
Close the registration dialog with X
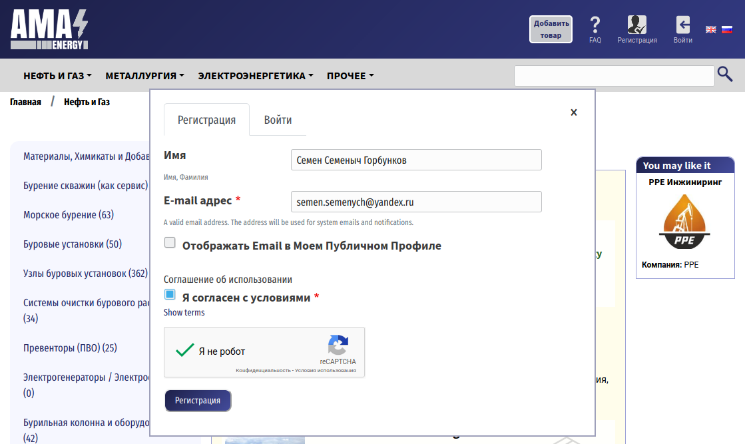pyautogui.click(x=573, y=112)
